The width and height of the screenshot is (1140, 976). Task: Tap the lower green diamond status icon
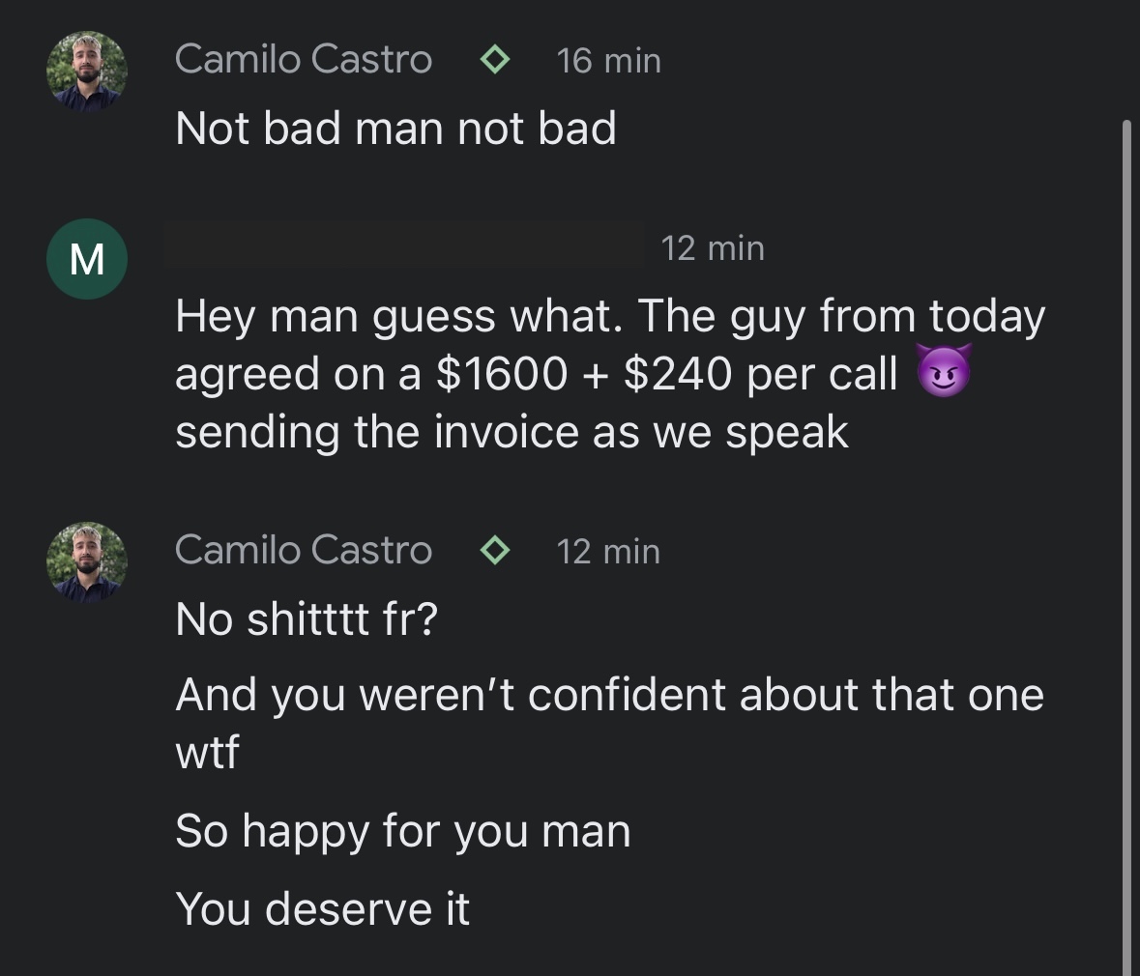click(x=494, y=550)
